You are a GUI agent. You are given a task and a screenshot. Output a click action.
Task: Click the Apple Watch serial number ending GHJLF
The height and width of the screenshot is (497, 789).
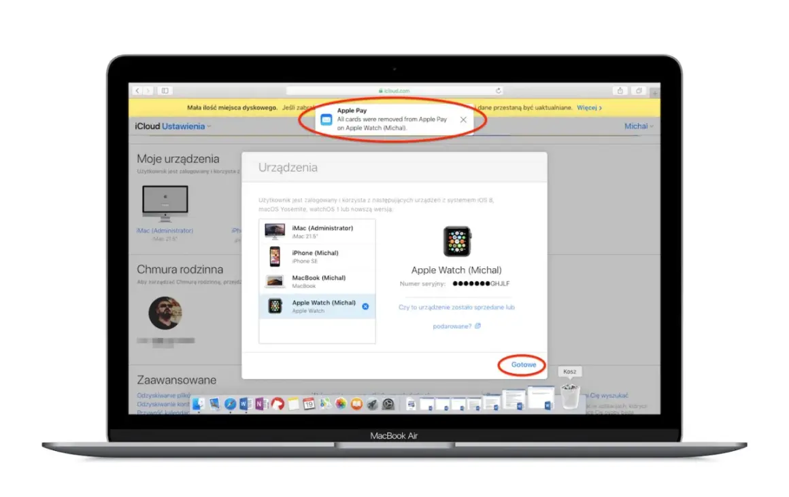point(481,284)
